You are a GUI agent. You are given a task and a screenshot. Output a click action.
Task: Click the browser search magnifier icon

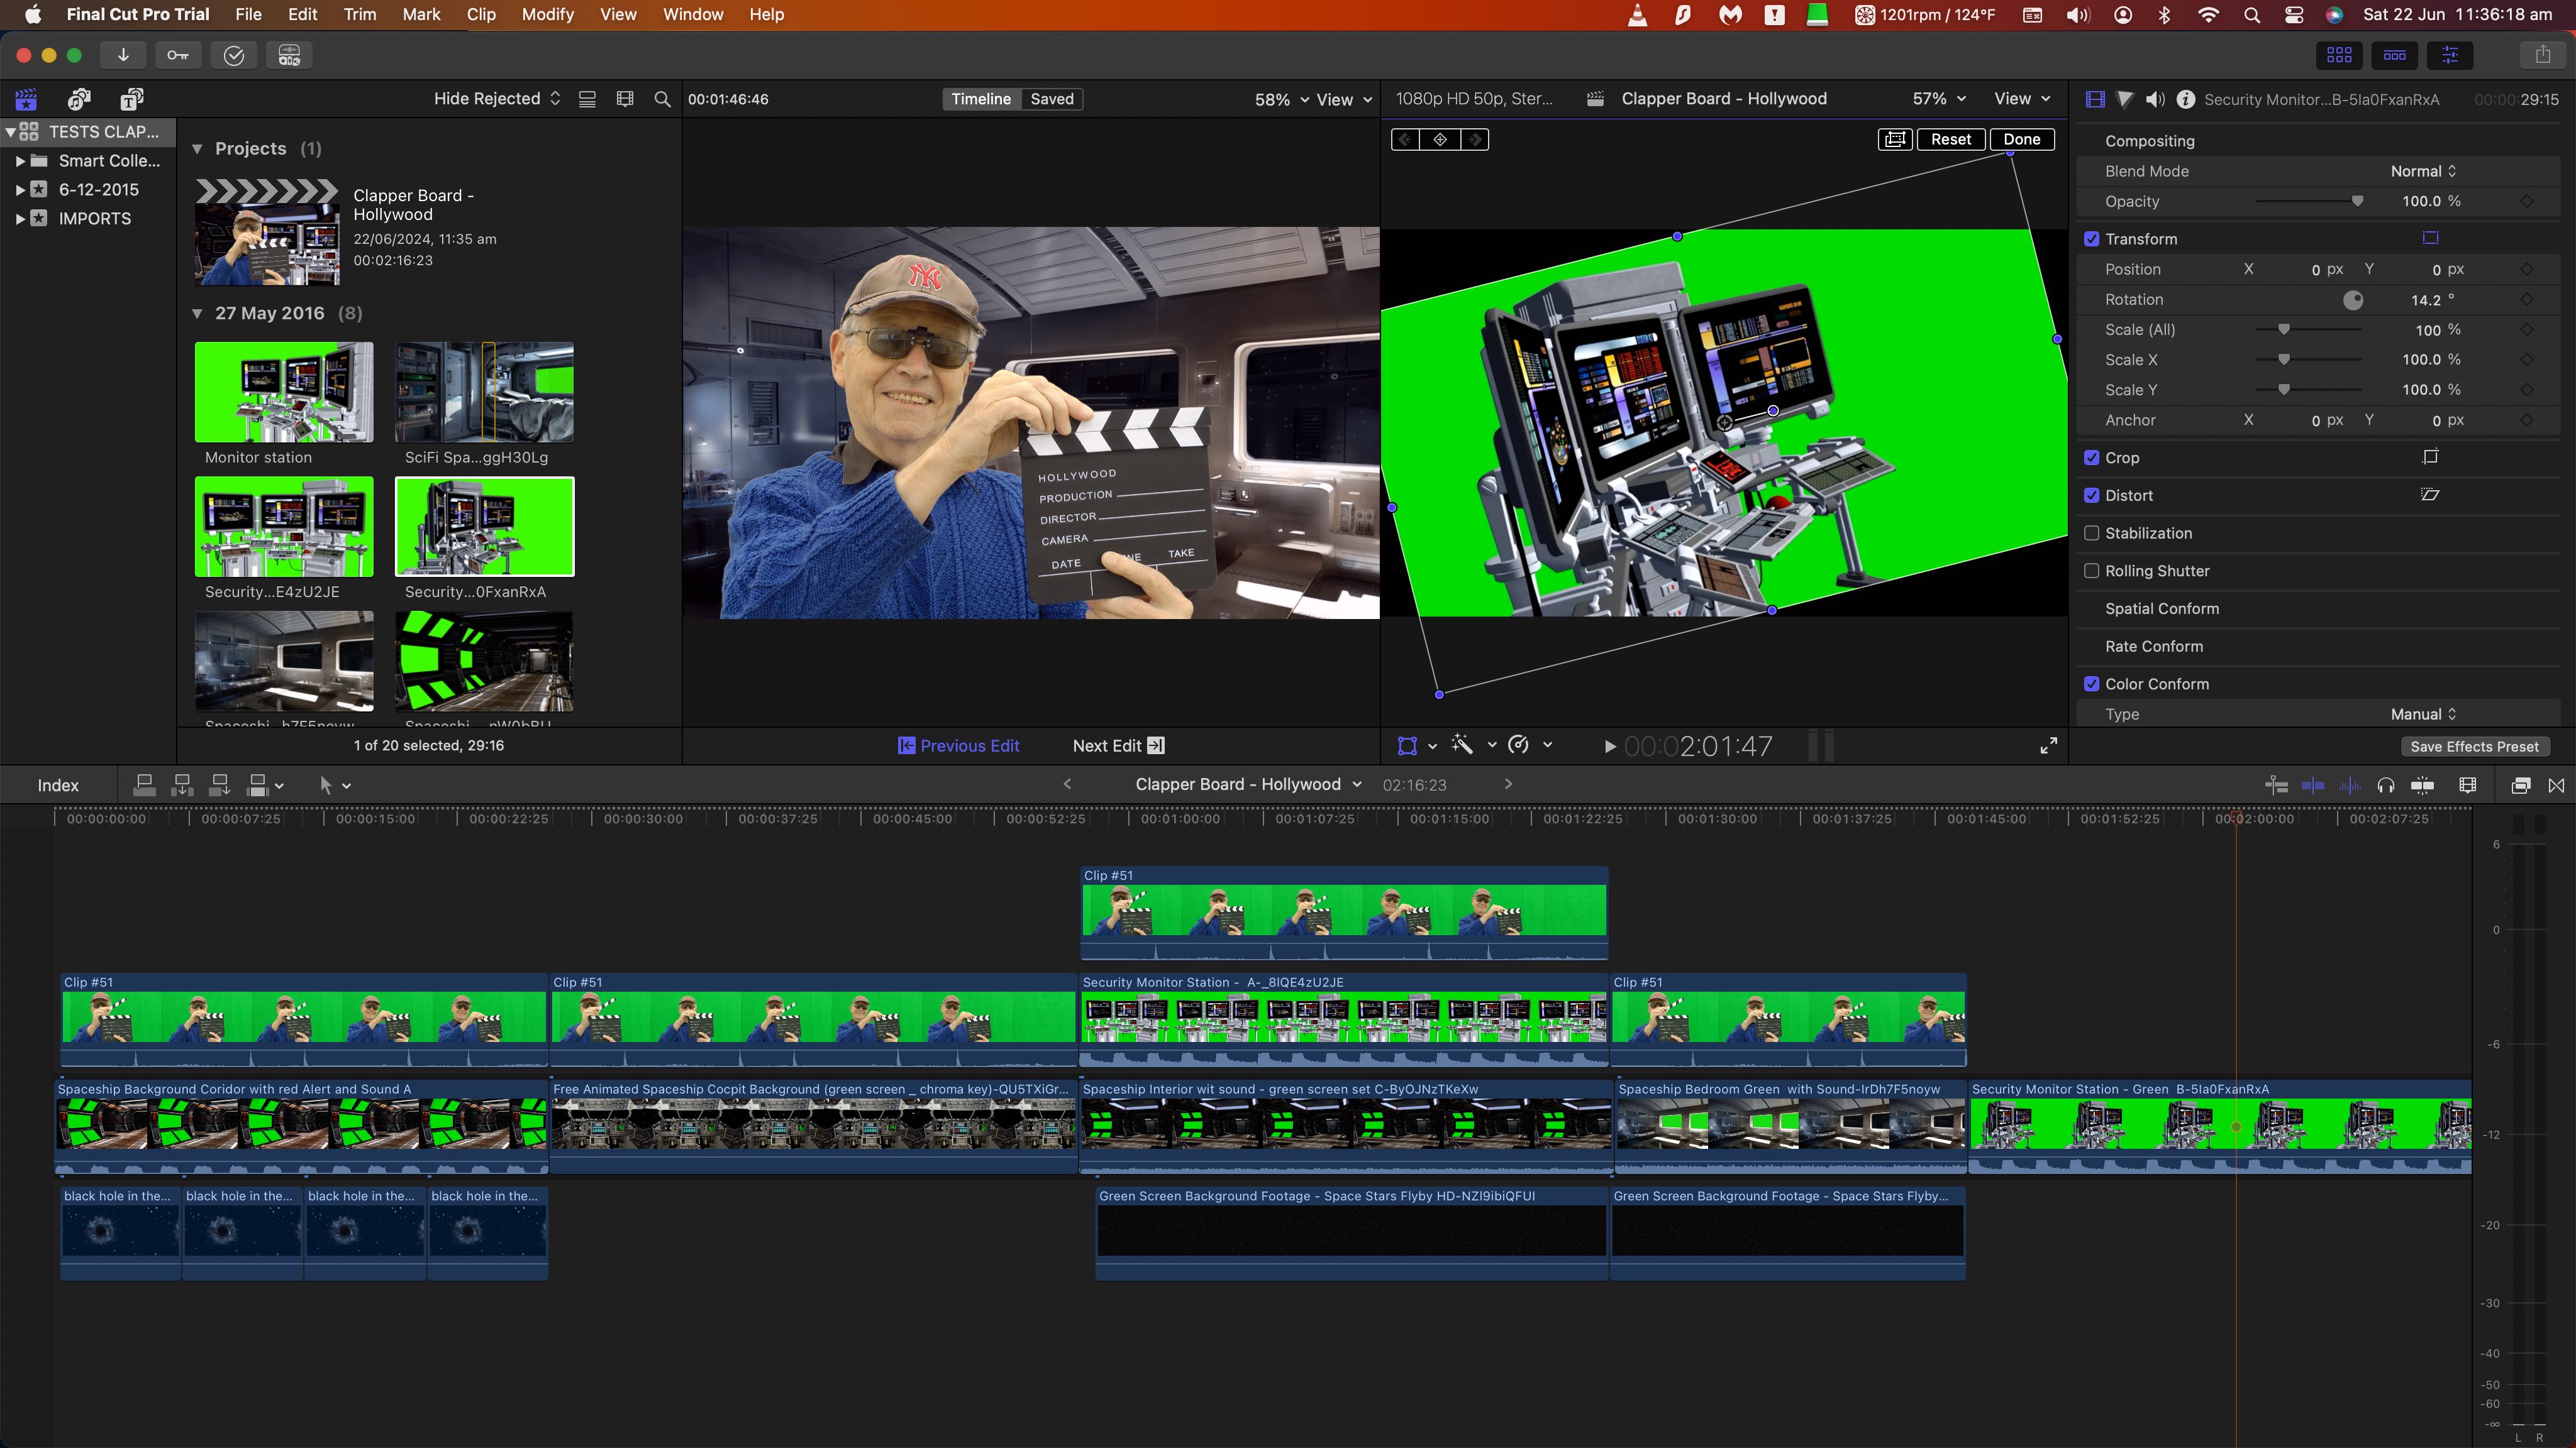pos(662,99)
